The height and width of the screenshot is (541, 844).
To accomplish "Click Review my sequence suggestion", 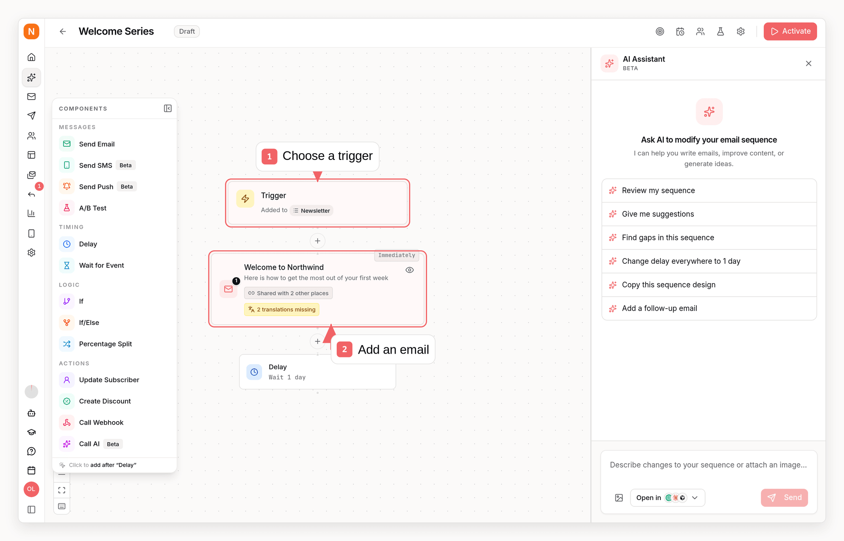I will coord(709,191).
